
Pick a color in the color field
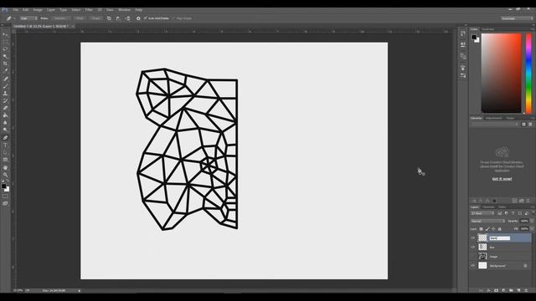(501, 73)
